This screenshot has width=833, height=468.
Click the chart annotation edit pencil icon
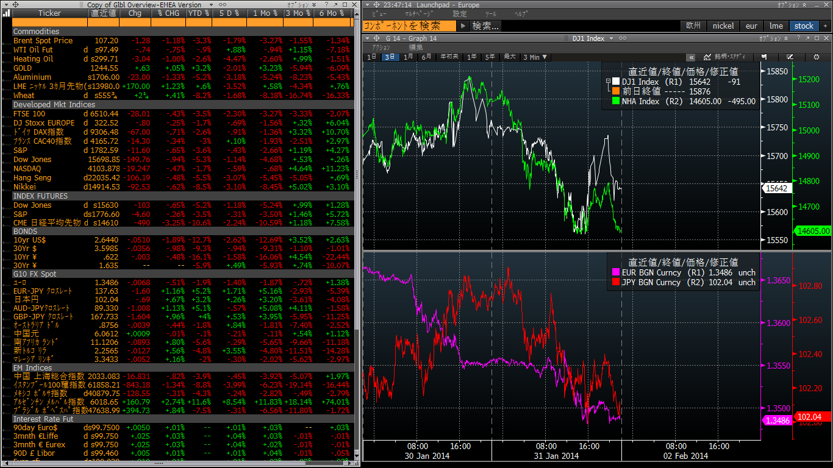790,57
